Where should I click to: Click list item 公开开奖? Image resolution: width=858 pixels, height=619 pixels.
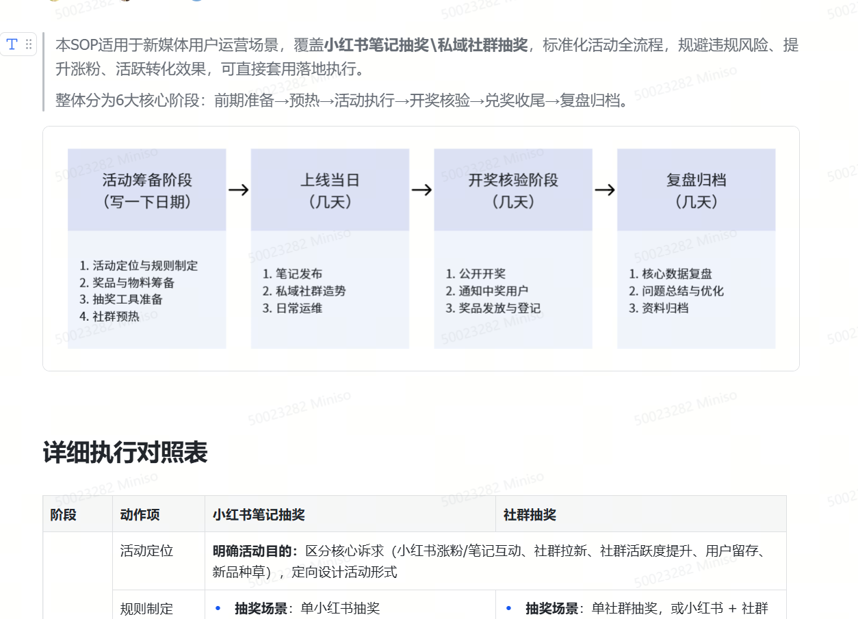pos(476,274)
